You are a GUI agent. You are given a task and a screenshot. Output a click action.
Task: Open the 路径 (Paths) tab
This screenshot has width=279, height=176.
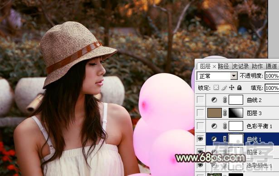223,66
